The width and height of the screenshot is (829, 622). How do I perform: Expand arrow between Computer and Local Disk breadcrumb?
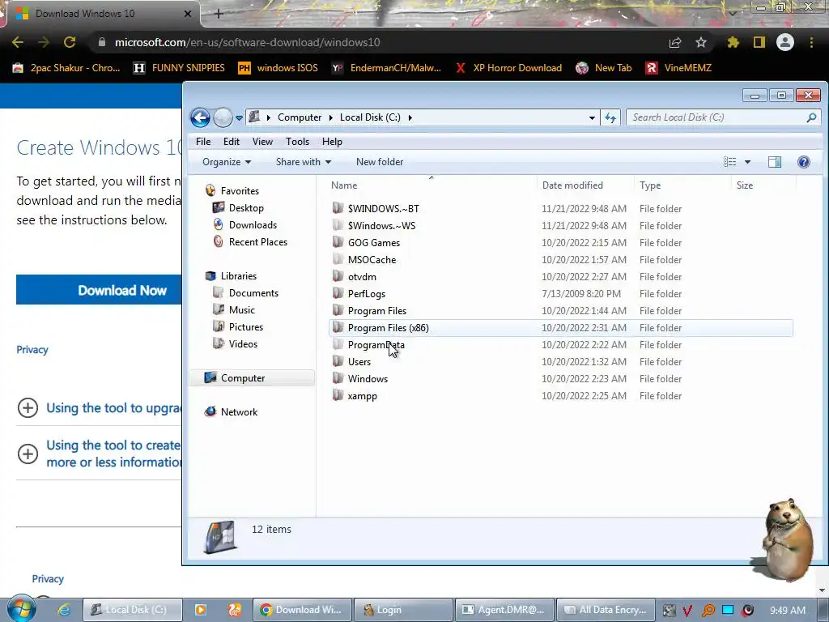coord(330,117)
